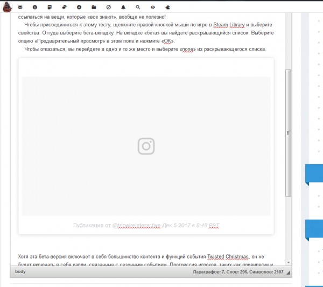Open messages envelope icon
Image resolution: width=323 pixels, height=287 pixels.
click(20, 7)
